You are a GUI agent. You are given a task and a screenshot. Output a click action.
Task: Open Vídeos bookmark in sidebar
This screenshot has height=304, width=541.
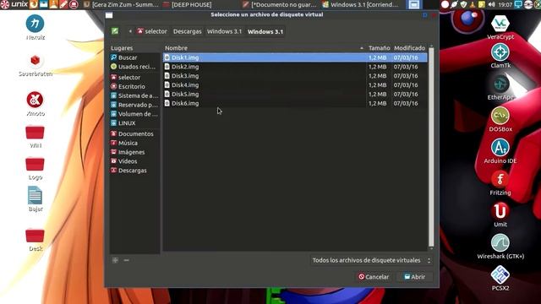coord(134,161)
